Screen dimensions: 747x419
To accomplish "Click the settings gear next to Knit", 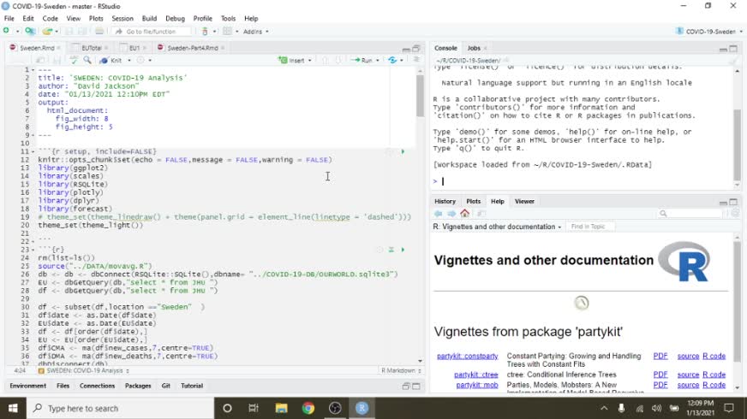I will click(140, 61).
